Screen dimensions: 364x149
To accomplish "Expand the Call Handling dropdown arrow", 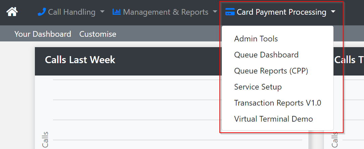I will (102, 12).
